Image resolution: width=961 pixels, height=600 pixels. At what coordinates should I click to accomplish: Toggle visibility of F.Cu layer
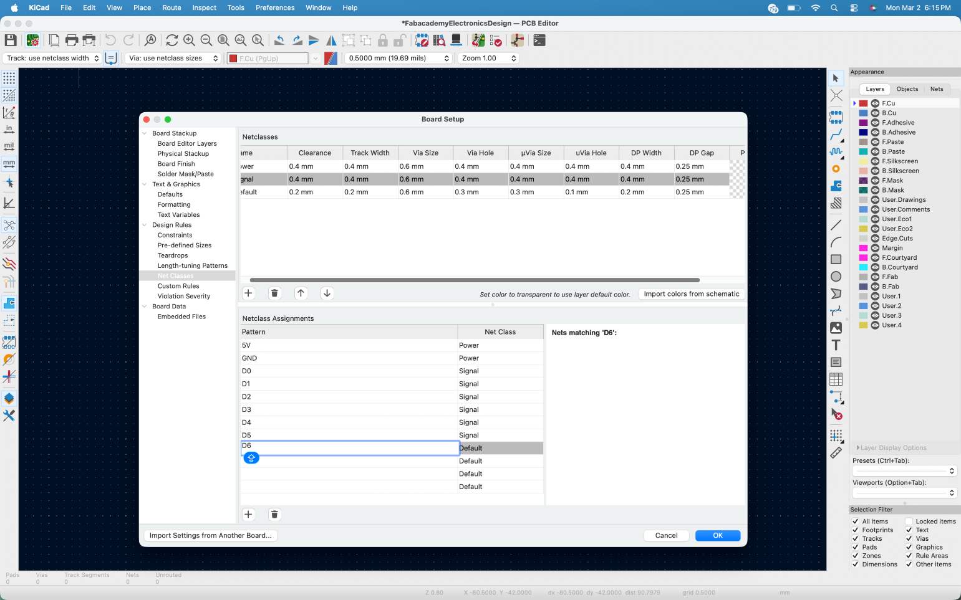(x=875, y=103)
